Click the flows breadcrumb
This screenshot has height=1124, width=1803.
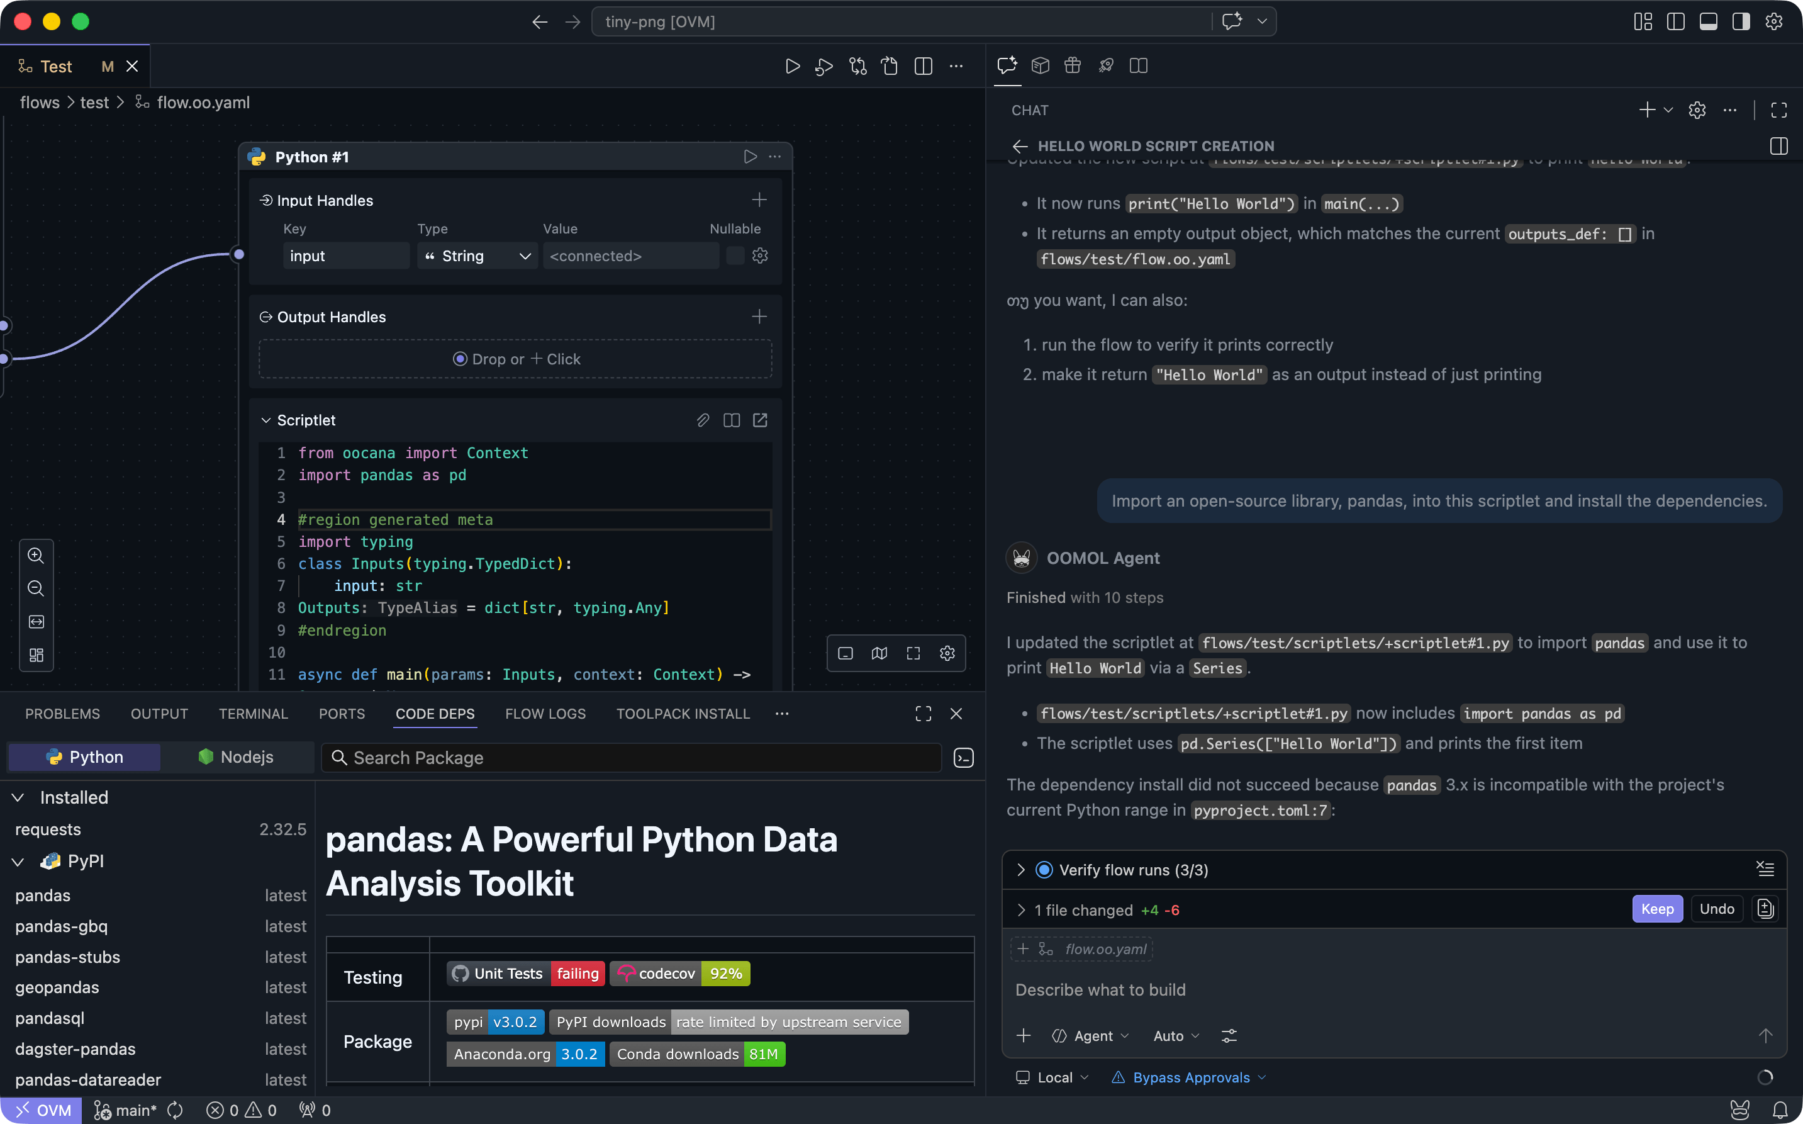coord(40,103)
